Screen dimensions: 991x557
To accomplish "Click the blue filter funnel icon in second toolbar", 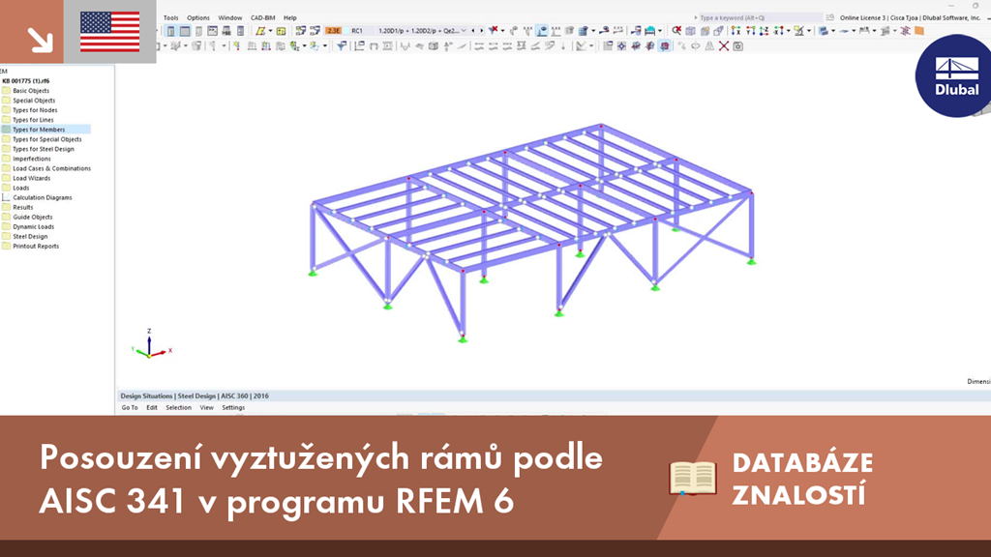I will click(342, 46).
